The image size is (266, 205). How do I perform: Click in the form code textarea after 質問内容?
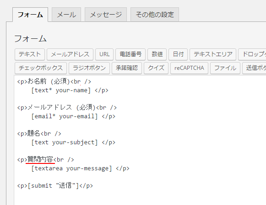[x=54, y=159]
